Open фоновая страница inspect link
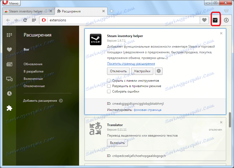Screen dimensions: 234x168 coord(148,110)
